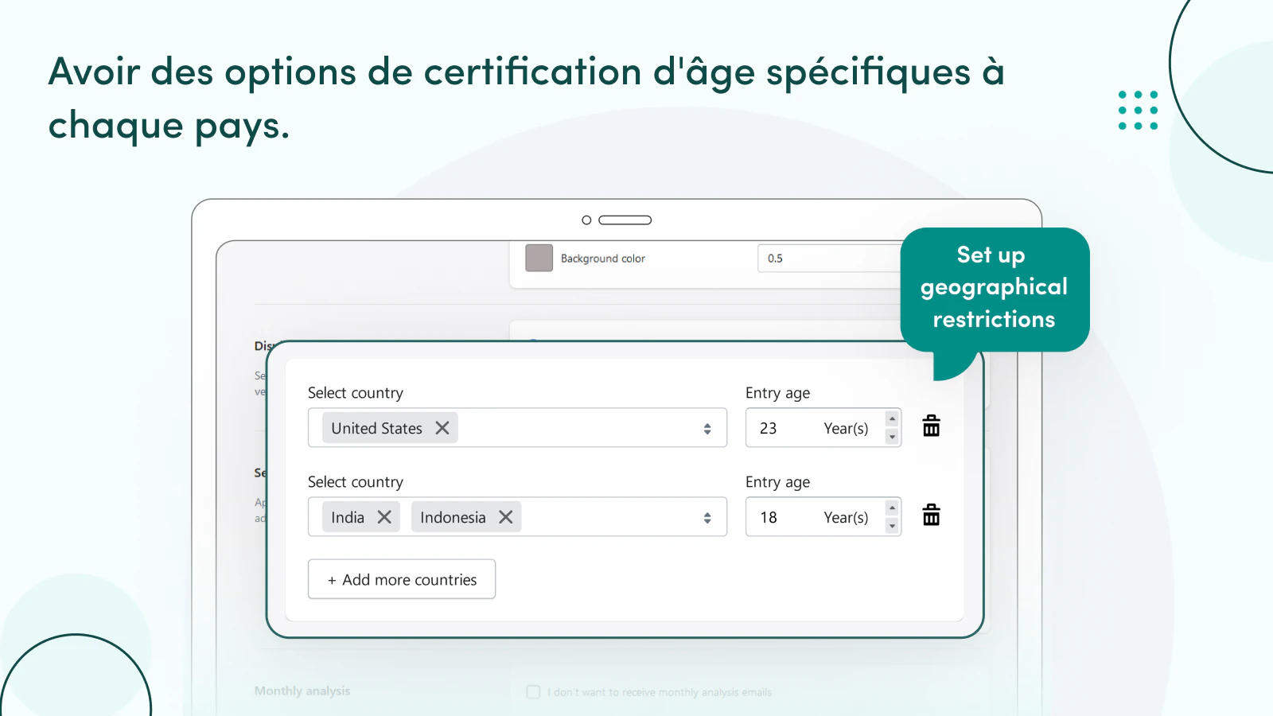This screenshot has height=716, width=1273.
Task: Open country dropdown containing United States
Action: pyautogui.click(x=517, y=428)
